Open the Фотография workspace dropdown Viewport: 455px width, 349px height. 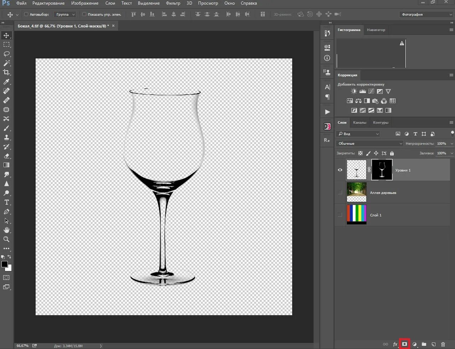(x=426, y=14)
